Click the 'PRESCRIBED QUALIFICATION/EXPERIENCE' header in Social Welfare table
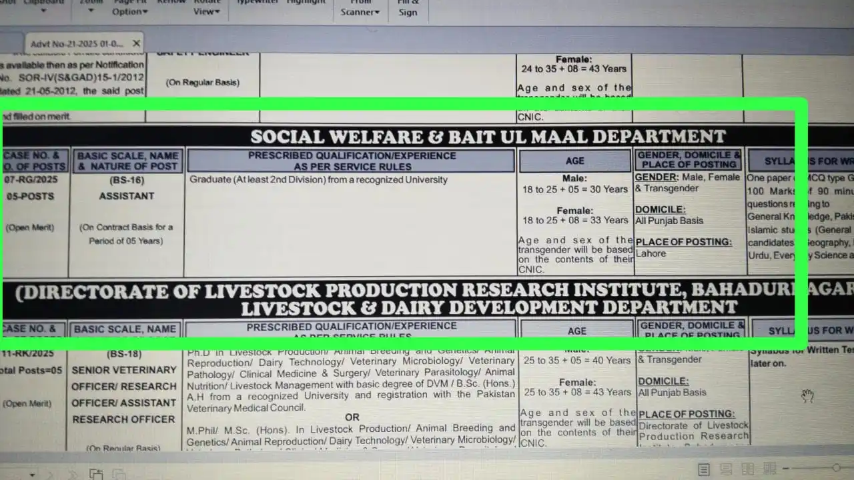Image resolution: width=854 pixels, height=480 pixels. [x=352, y=161]
